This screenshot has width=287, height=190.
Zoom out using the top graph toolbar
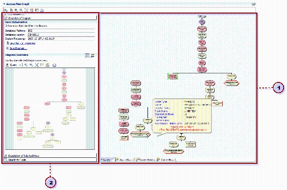pyautogui.click(x=21, y=10)
